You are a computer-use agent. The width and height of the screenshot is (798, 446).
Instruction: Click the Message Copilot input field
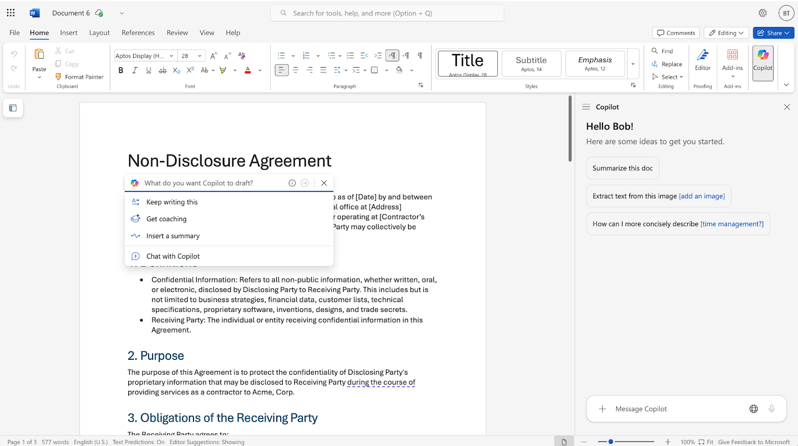pos(673,409)
